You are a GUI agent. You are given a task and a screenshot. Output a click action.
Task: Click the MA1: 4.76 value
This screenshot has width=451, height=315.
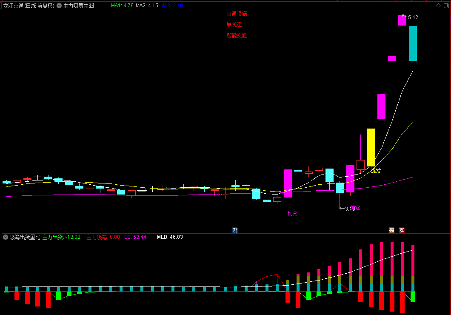click(122, 6)
